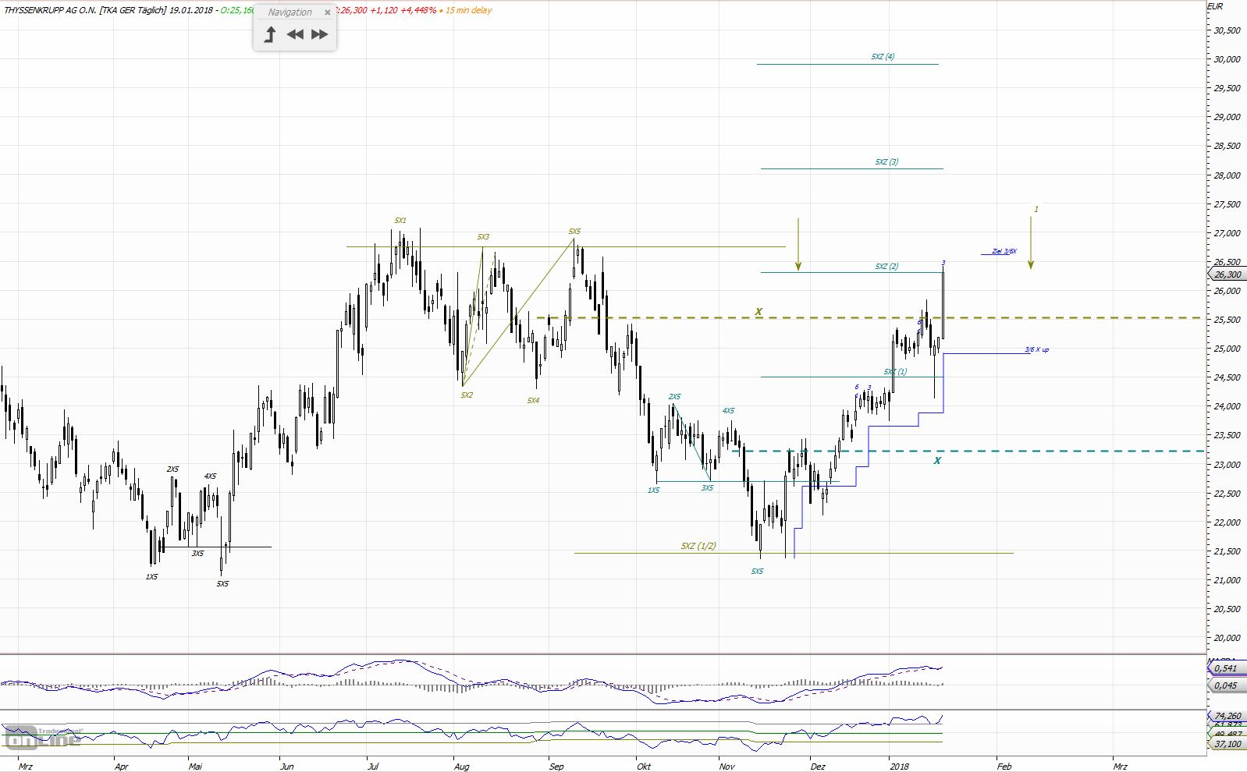Click the Sep label on the time axis
Image resolution: width=1247 pixels, height=772 pixels.
556,767
